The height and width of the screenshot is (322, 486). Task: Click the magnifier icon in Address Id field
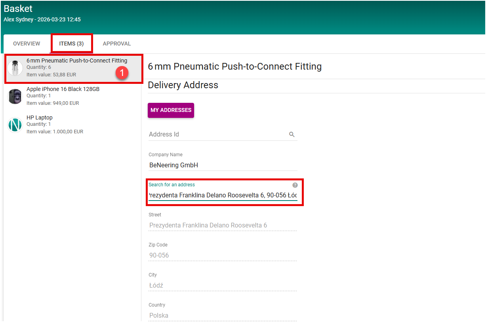292,134
